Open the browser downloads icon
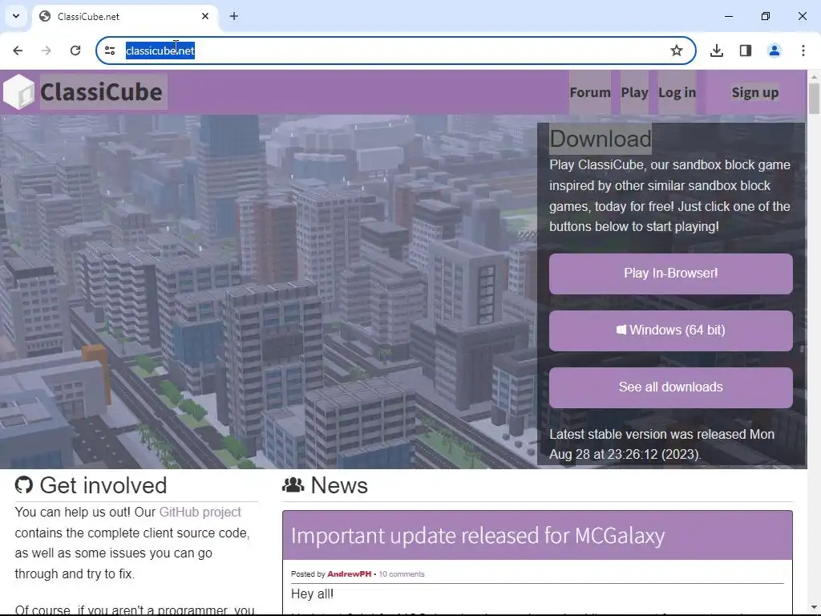This screenshot has width=821, height=616. pos(717,51)
